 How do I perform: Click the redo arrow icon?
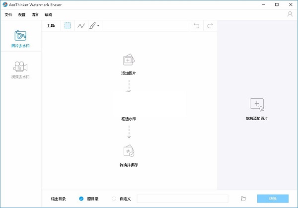[210, 25]
